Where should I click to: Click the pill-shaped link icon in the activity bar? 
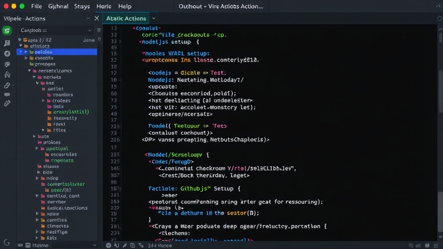(7, 86)
